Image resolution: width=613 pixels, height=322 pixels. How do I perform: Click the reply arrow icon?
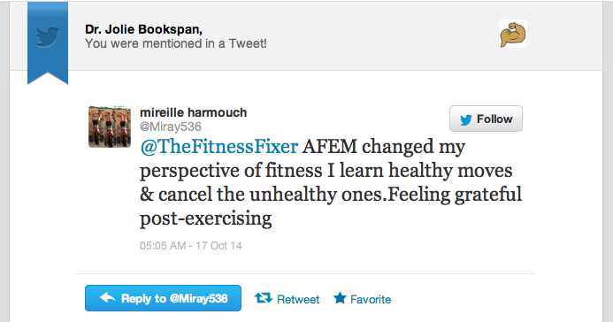tap(107, 298)
